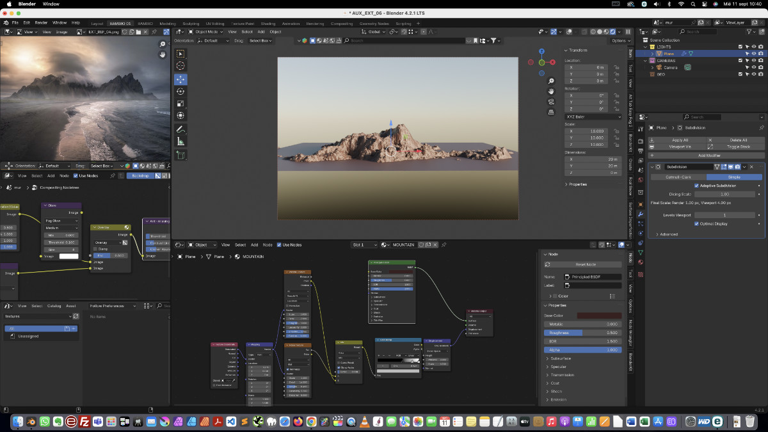The height and width of the screenshot is (432, 768).
Task: Toggle camera view icon in viewport
Action: 551,102
